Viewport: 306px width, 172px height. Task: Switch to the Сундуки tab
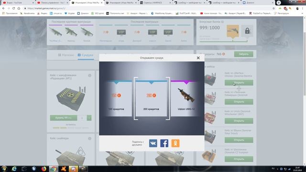[86, 55]
